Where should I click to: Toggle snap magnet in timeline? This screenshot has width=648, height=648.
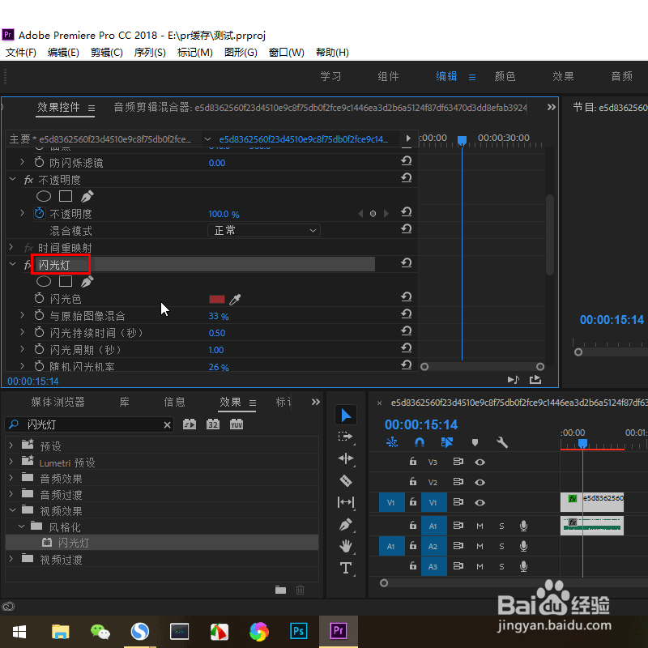click(x=419, y=442)
